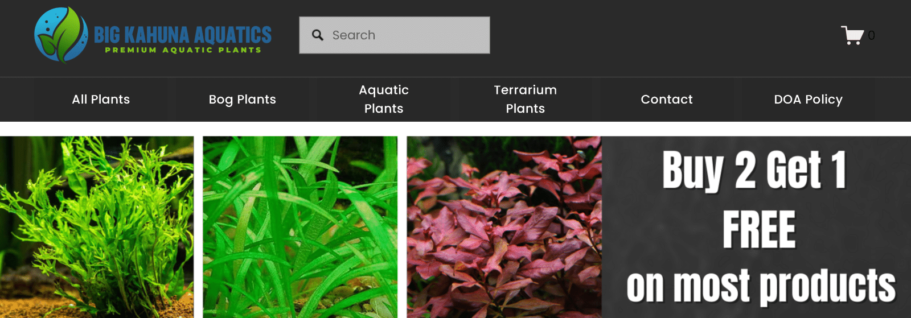
Task: Click the word FREE in the banner
Action: [x=759, y=230]
